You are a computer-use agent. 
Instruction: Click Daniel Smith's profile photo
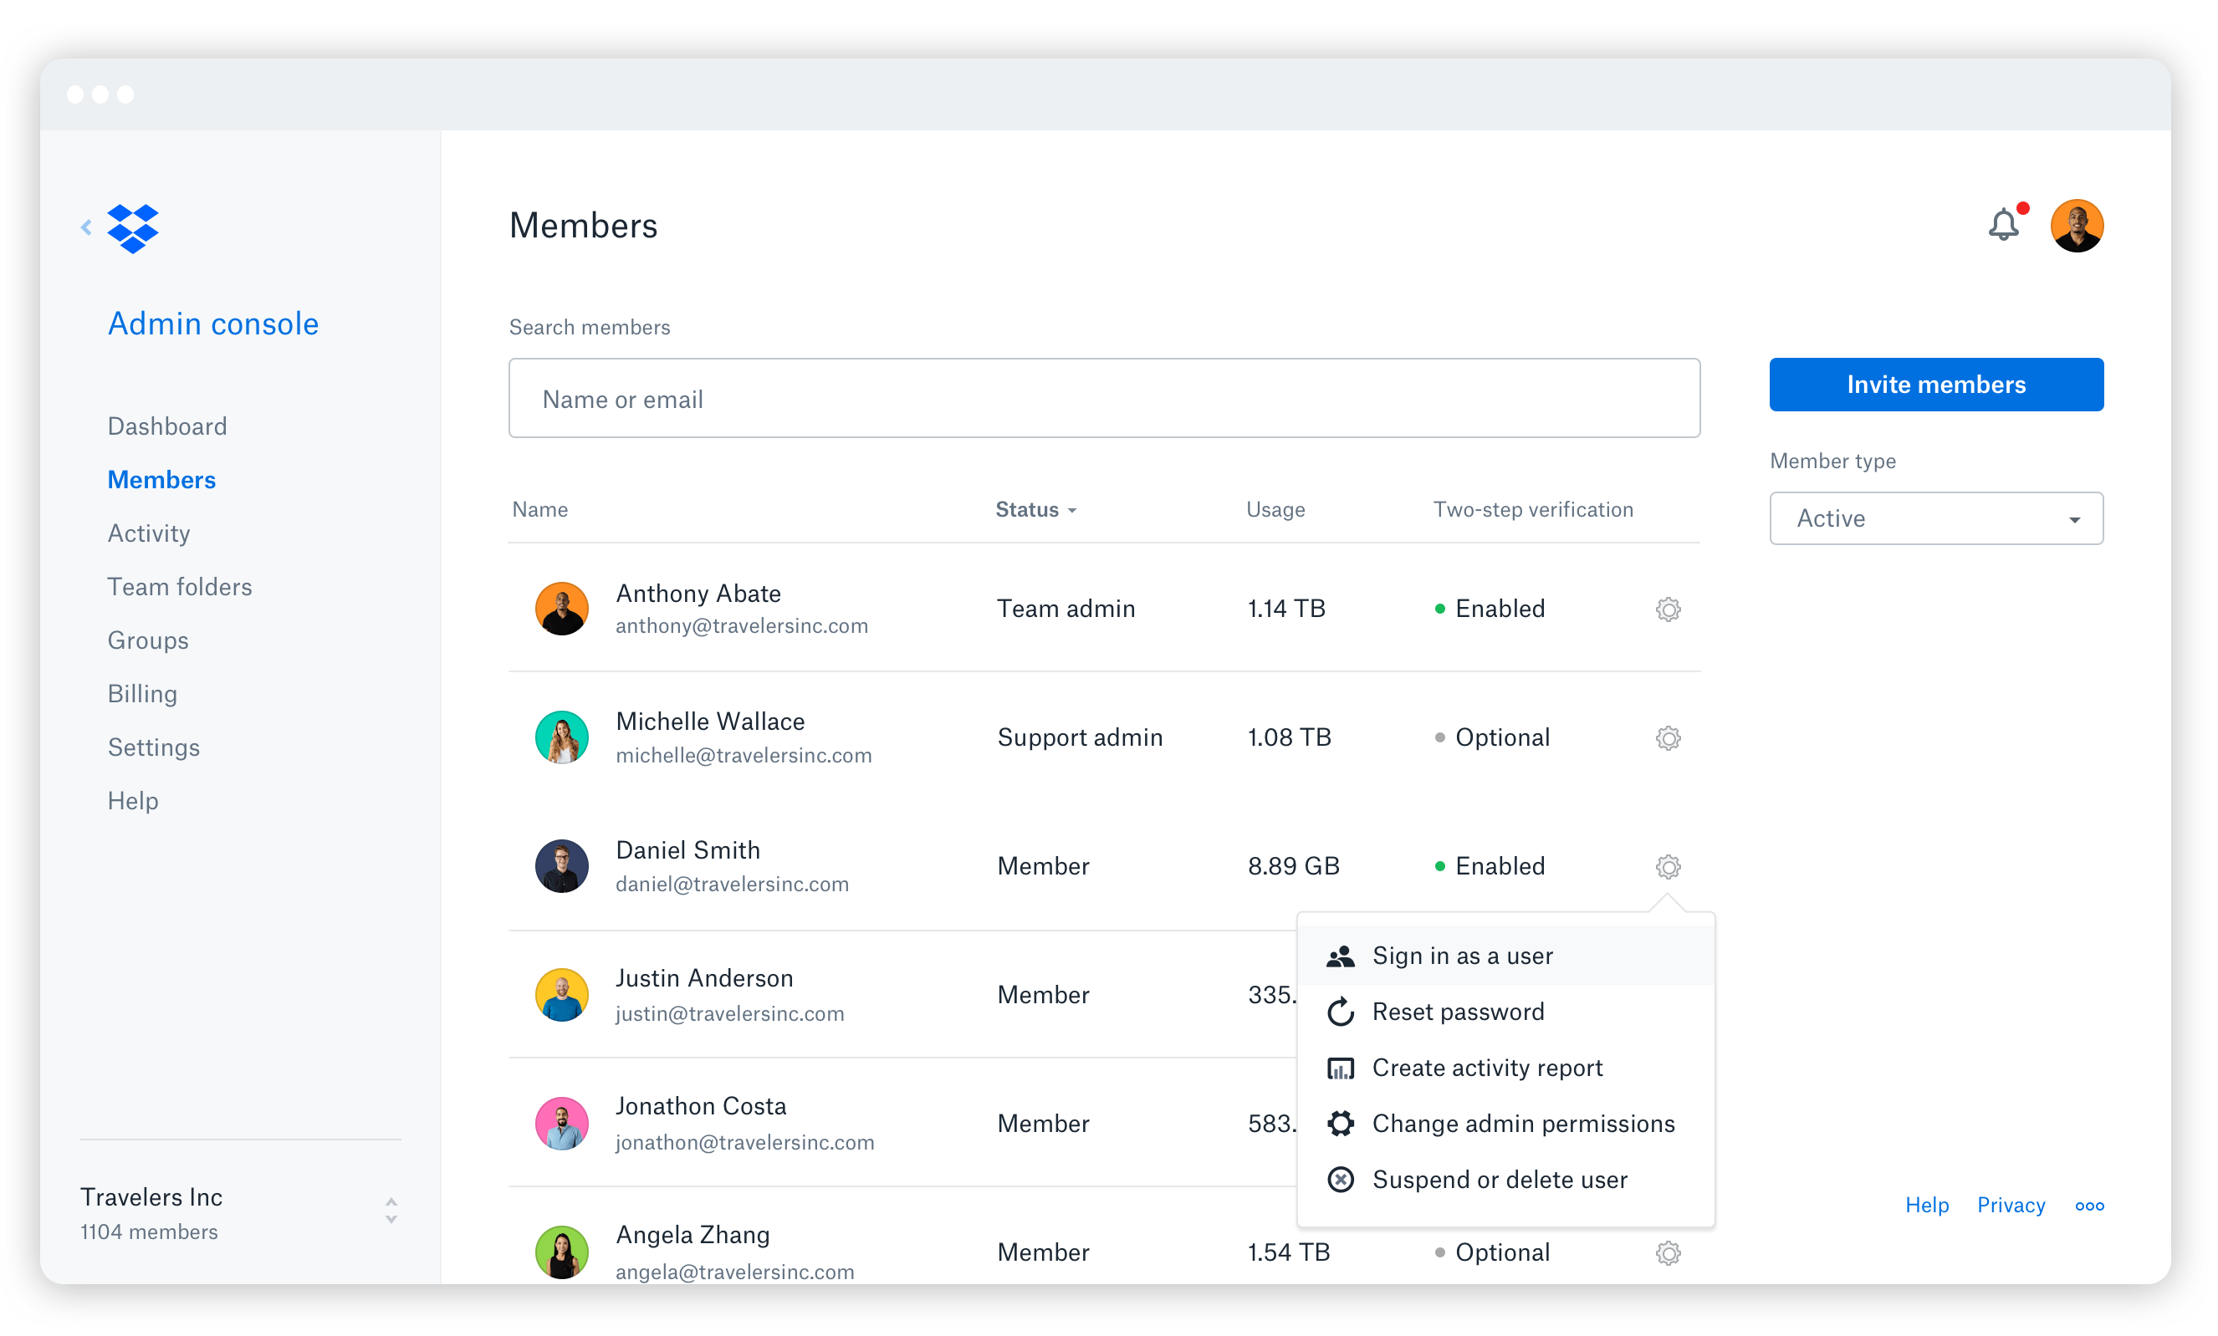[562, 865]
